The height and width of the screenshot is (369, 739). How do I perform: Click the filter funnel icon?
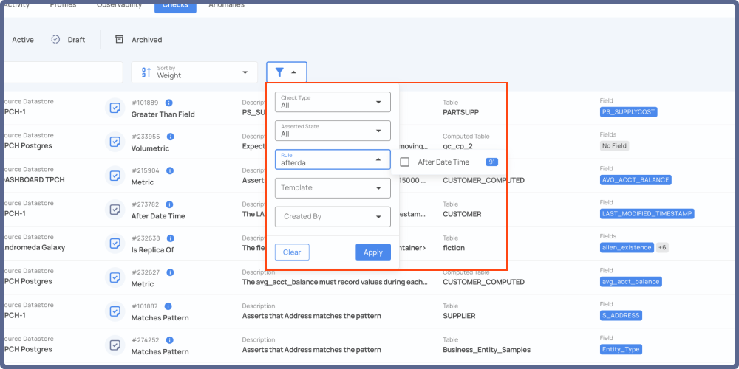(x=279, y=72)
